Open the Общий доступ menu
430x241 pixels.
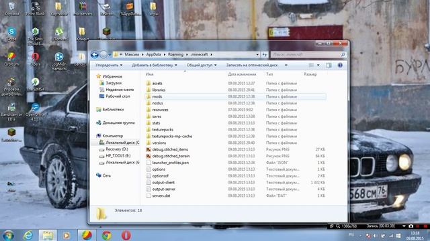coord(202,66)
